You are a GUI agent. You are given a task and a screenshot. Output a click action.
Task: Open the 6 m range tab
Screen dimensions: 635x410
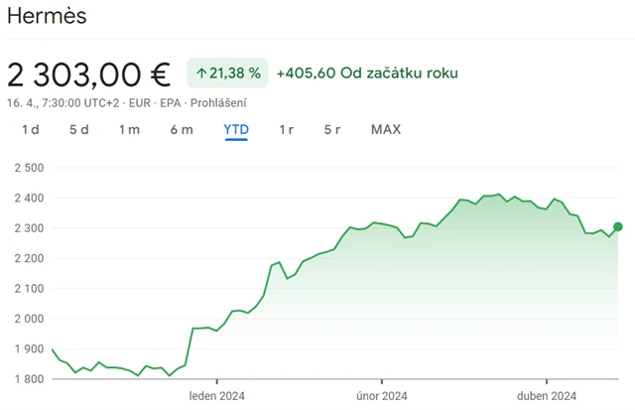pos(182,130)
